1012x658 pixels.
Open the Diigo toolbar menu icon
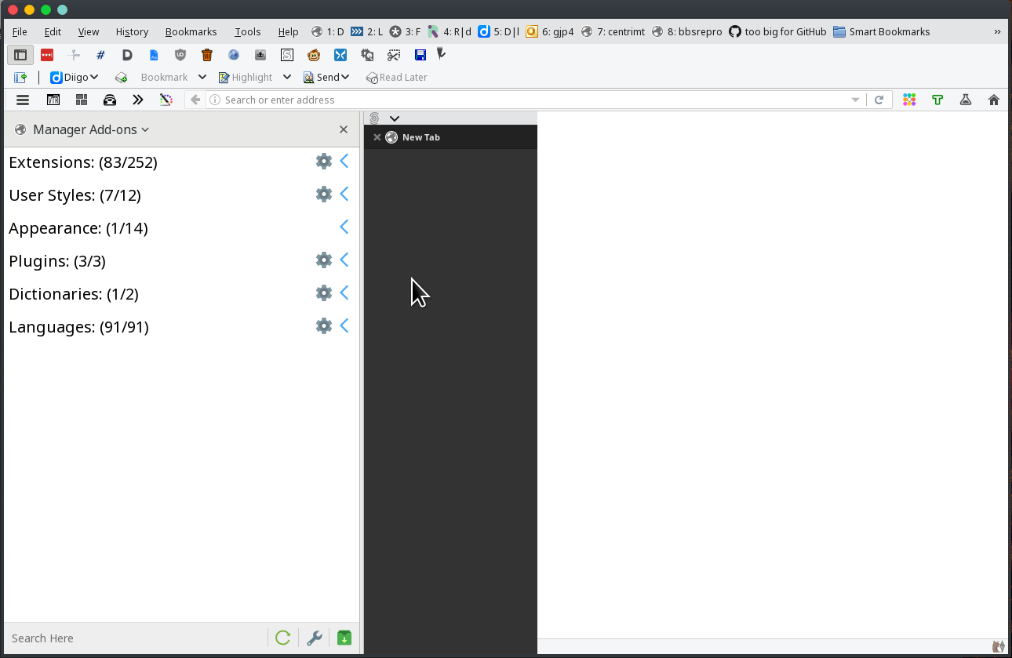coord(75,77)
